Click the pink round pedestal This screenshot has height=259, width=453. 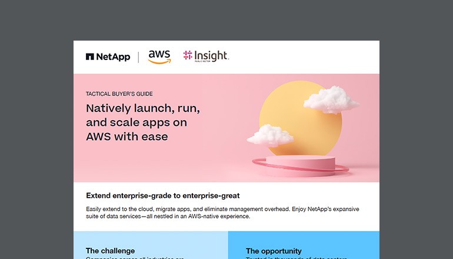click(300, 164)
